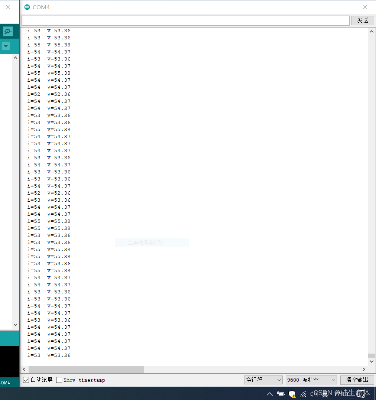Viewport: 376px width, 400px height.
Task: Click the COM4 Arduino logo icon in title bar
Action: tap(27, 7)
